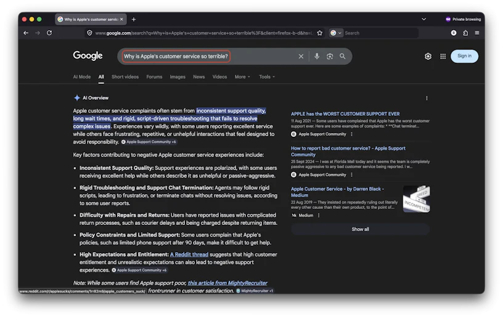Bookmark this page with star icon
This screenshot has height=318, width=503.
[319, 33]
